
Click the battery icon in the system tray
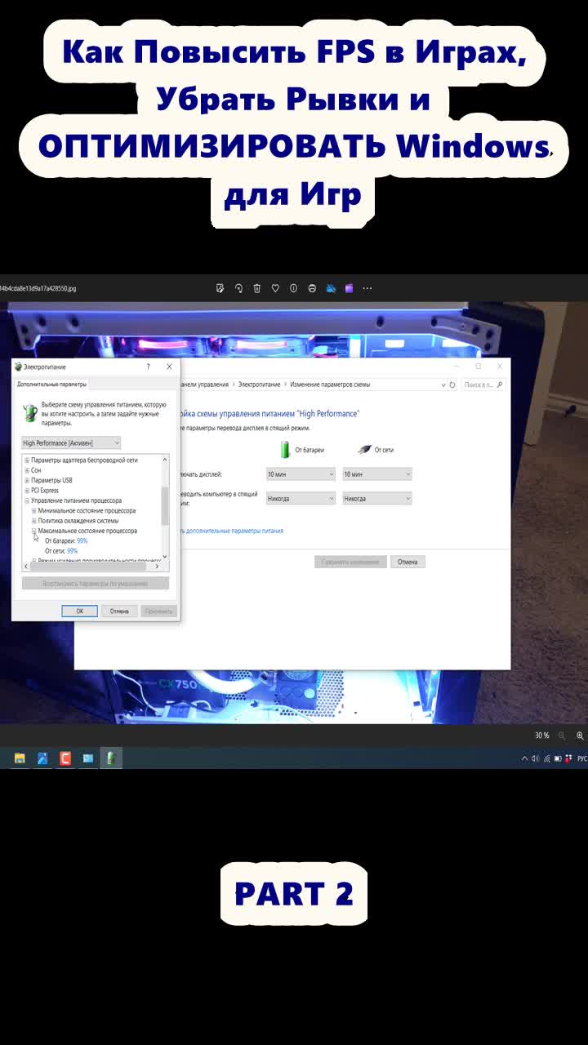click(558, 758)
